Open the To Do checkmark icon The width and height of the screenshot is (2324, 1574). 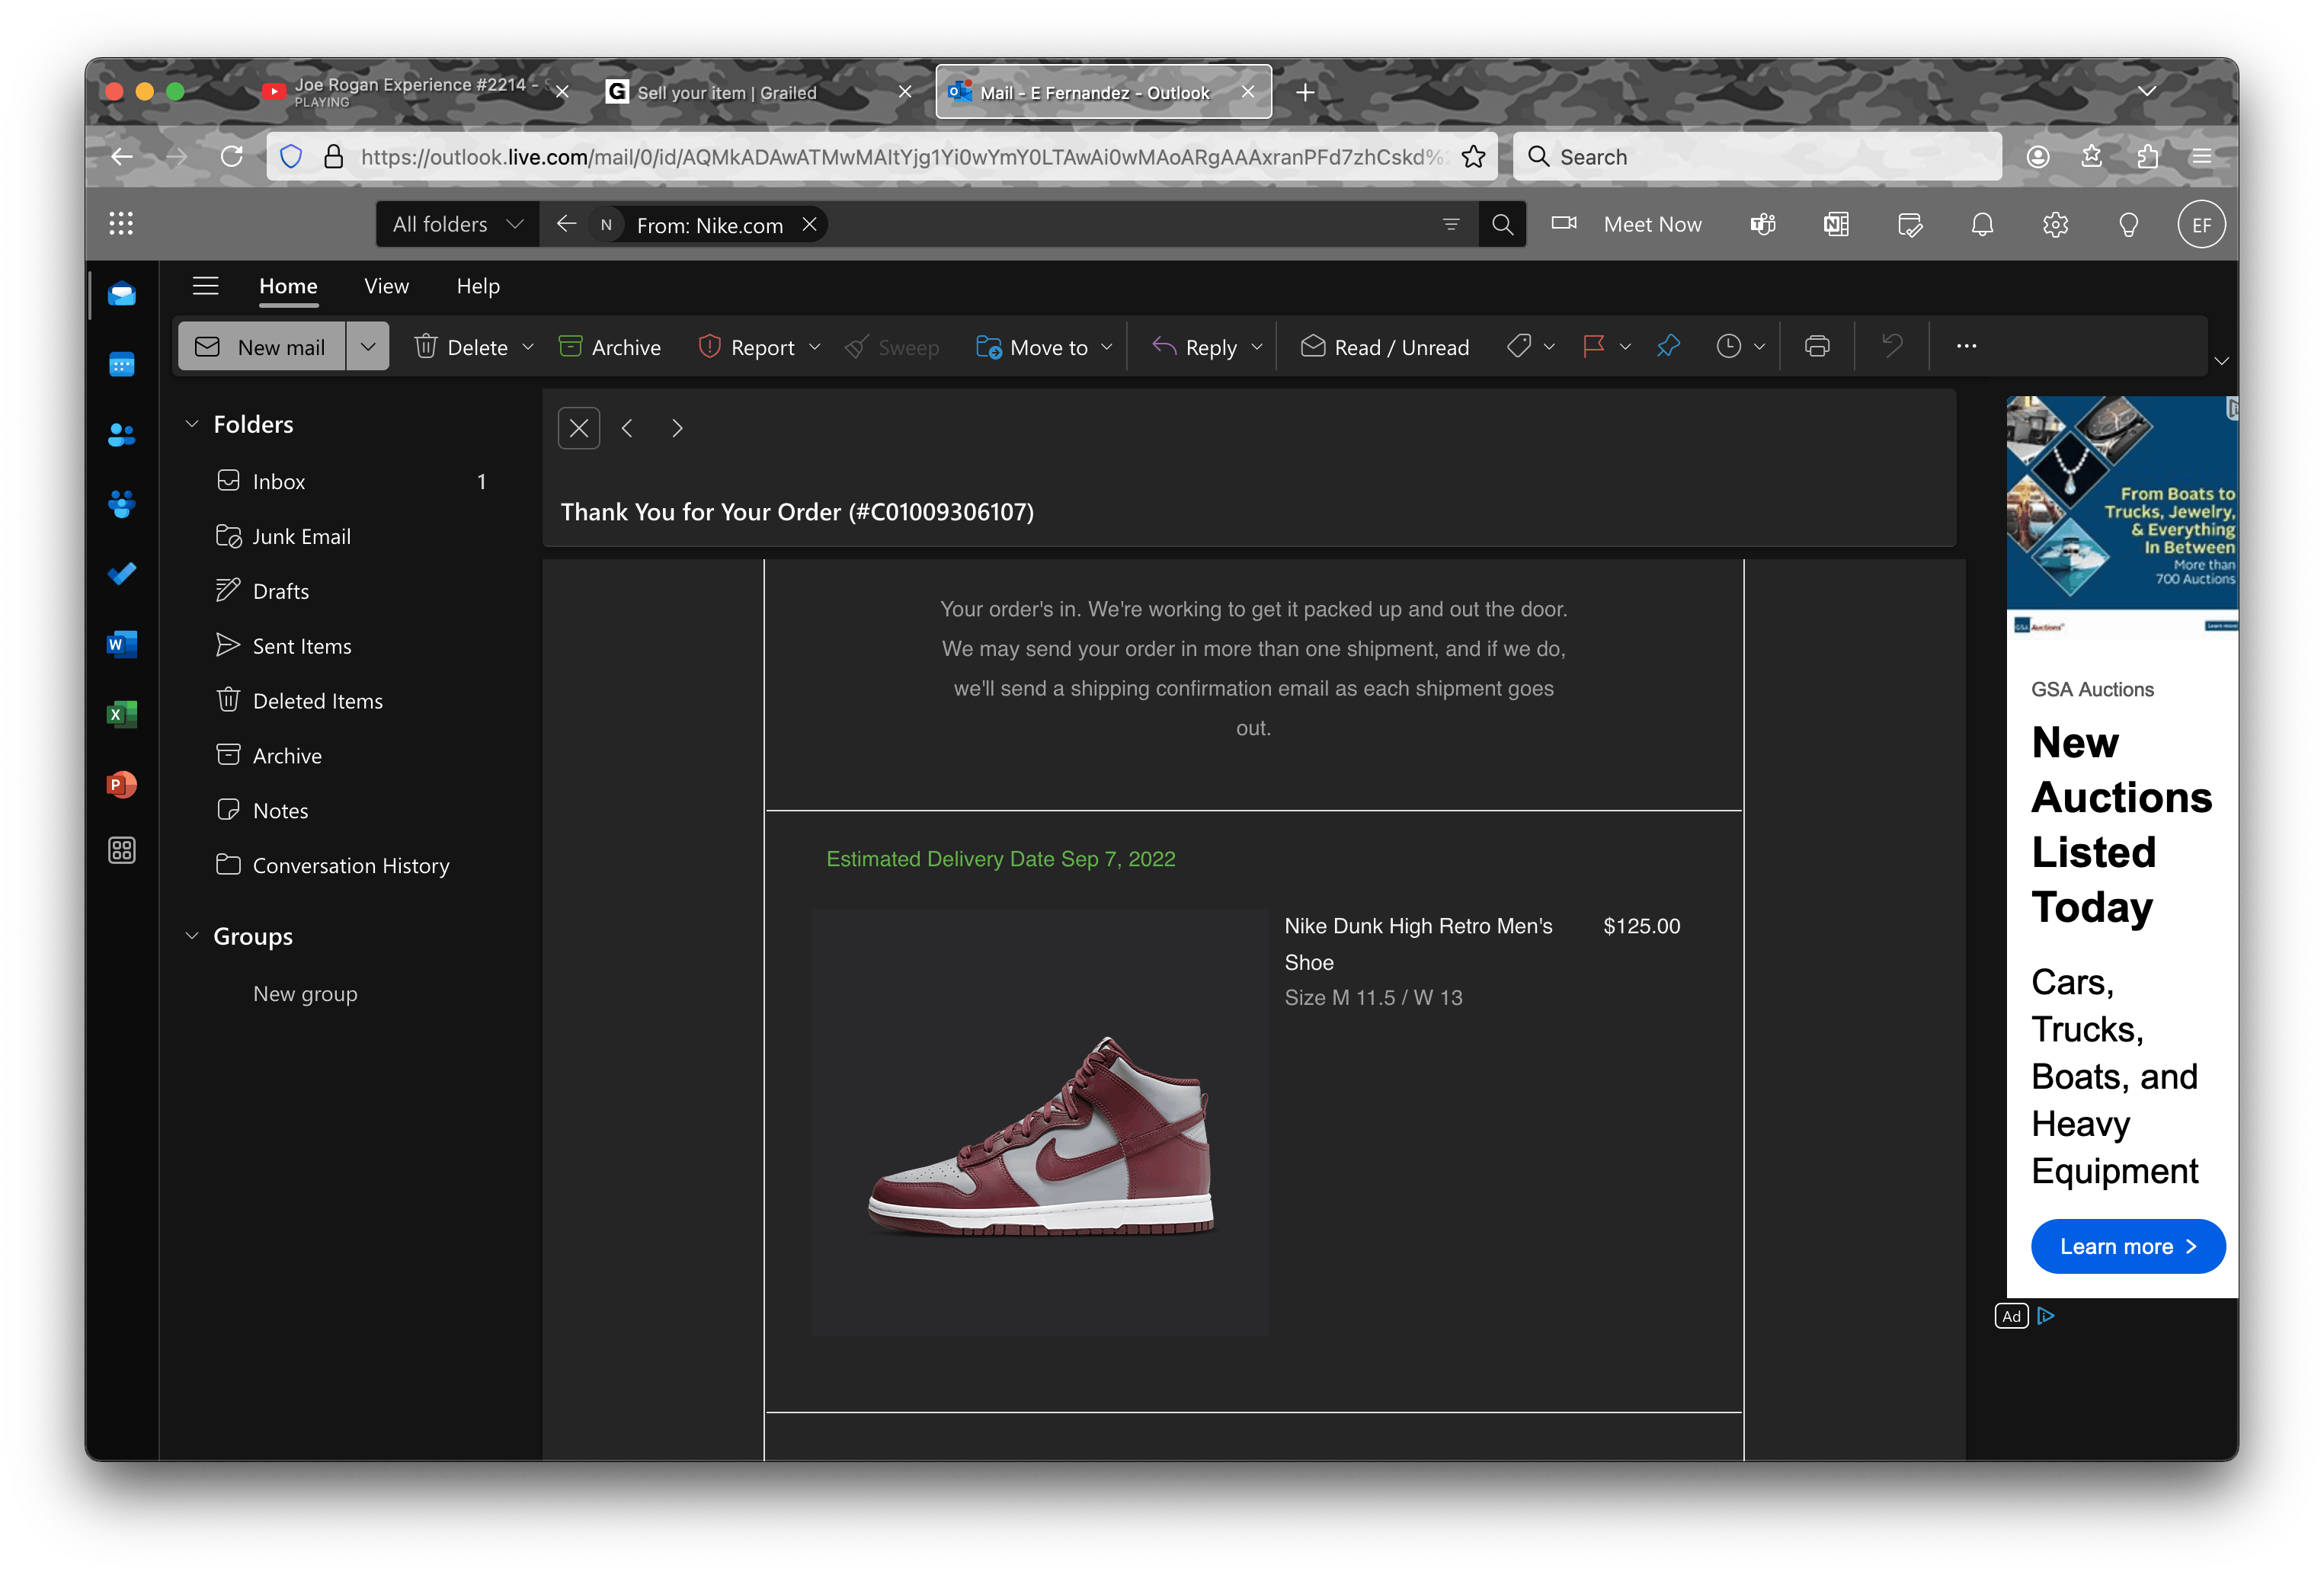point(122,574)
